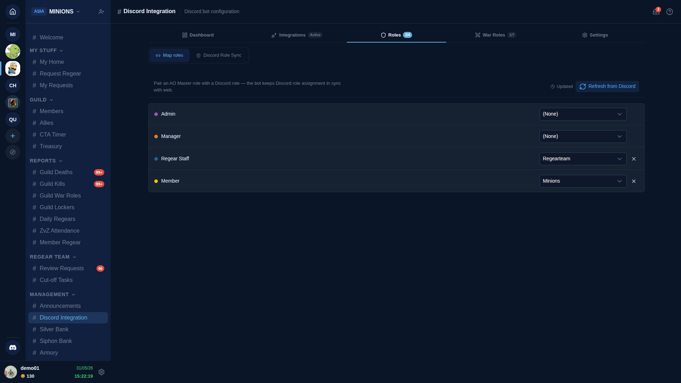This screenshot has width=681, height=383.
Task: Open Guild Deaths report
Action: click(x=68, y=172)
